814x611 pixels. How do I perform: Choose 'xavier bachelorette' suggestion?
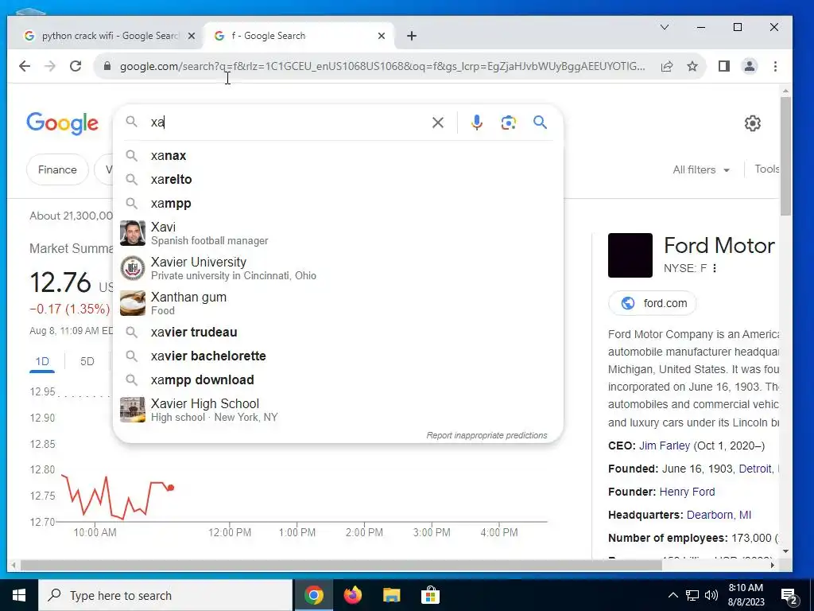click(x=338, y=356)
